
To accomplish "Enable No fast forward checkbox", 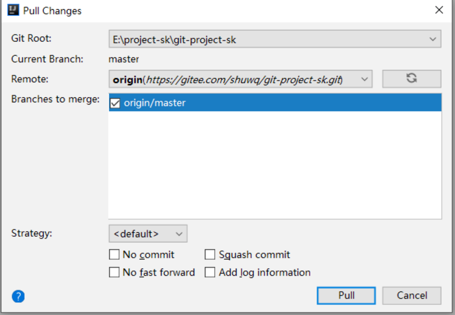I will 114,272.
